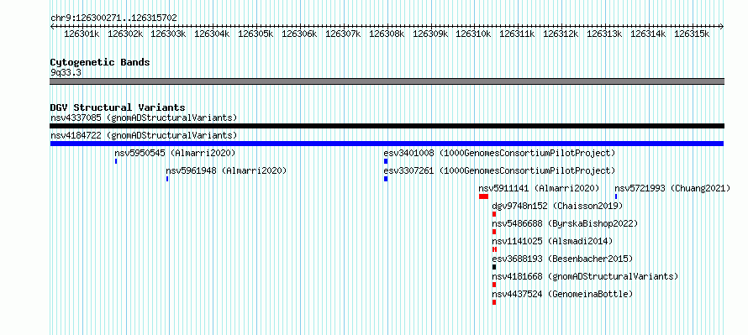
Task: Open the nsv5486688 (ByrskaBishop2022) label
Action: tap(565, 223)
